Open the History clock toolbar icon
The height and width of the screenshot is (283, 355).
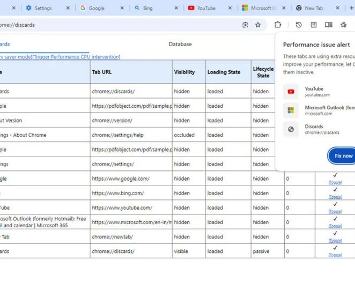click(299, 25)
